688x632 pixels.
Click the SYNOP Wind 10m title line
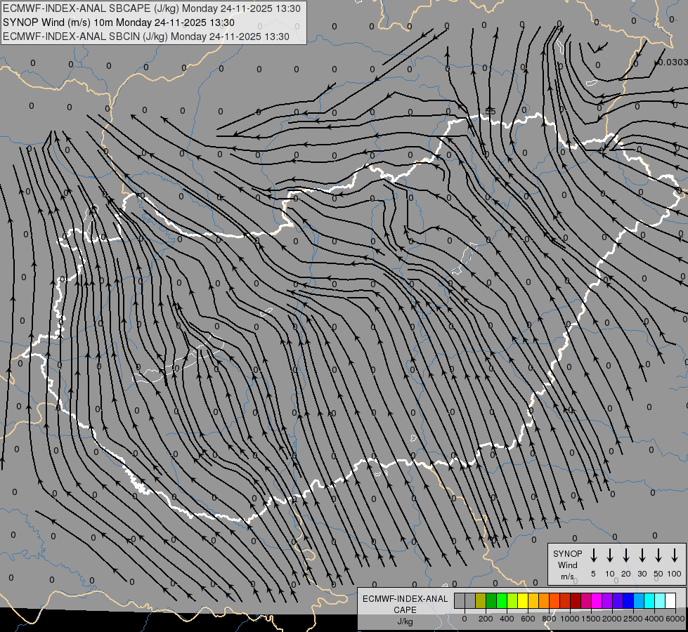click(119, 22)
